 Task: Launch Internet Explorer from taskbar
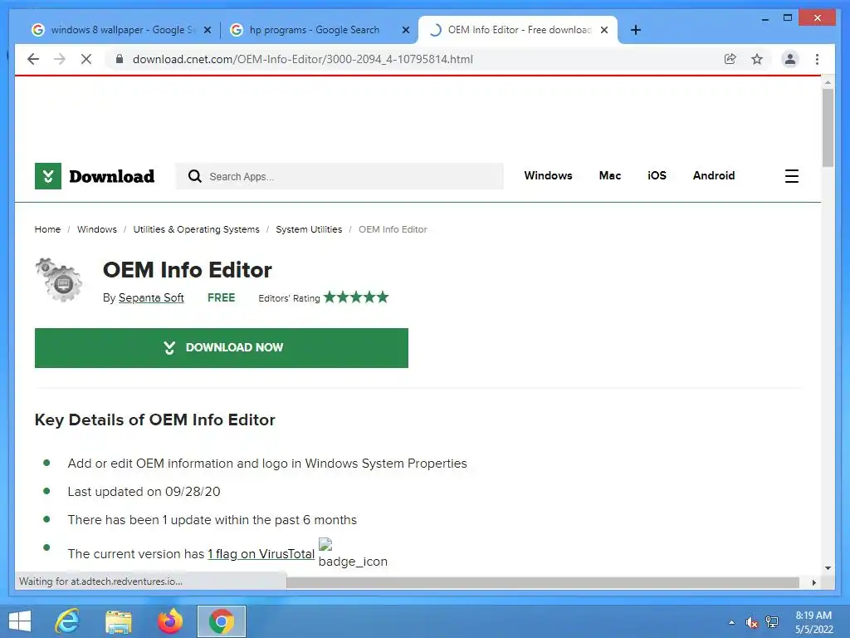68,621
